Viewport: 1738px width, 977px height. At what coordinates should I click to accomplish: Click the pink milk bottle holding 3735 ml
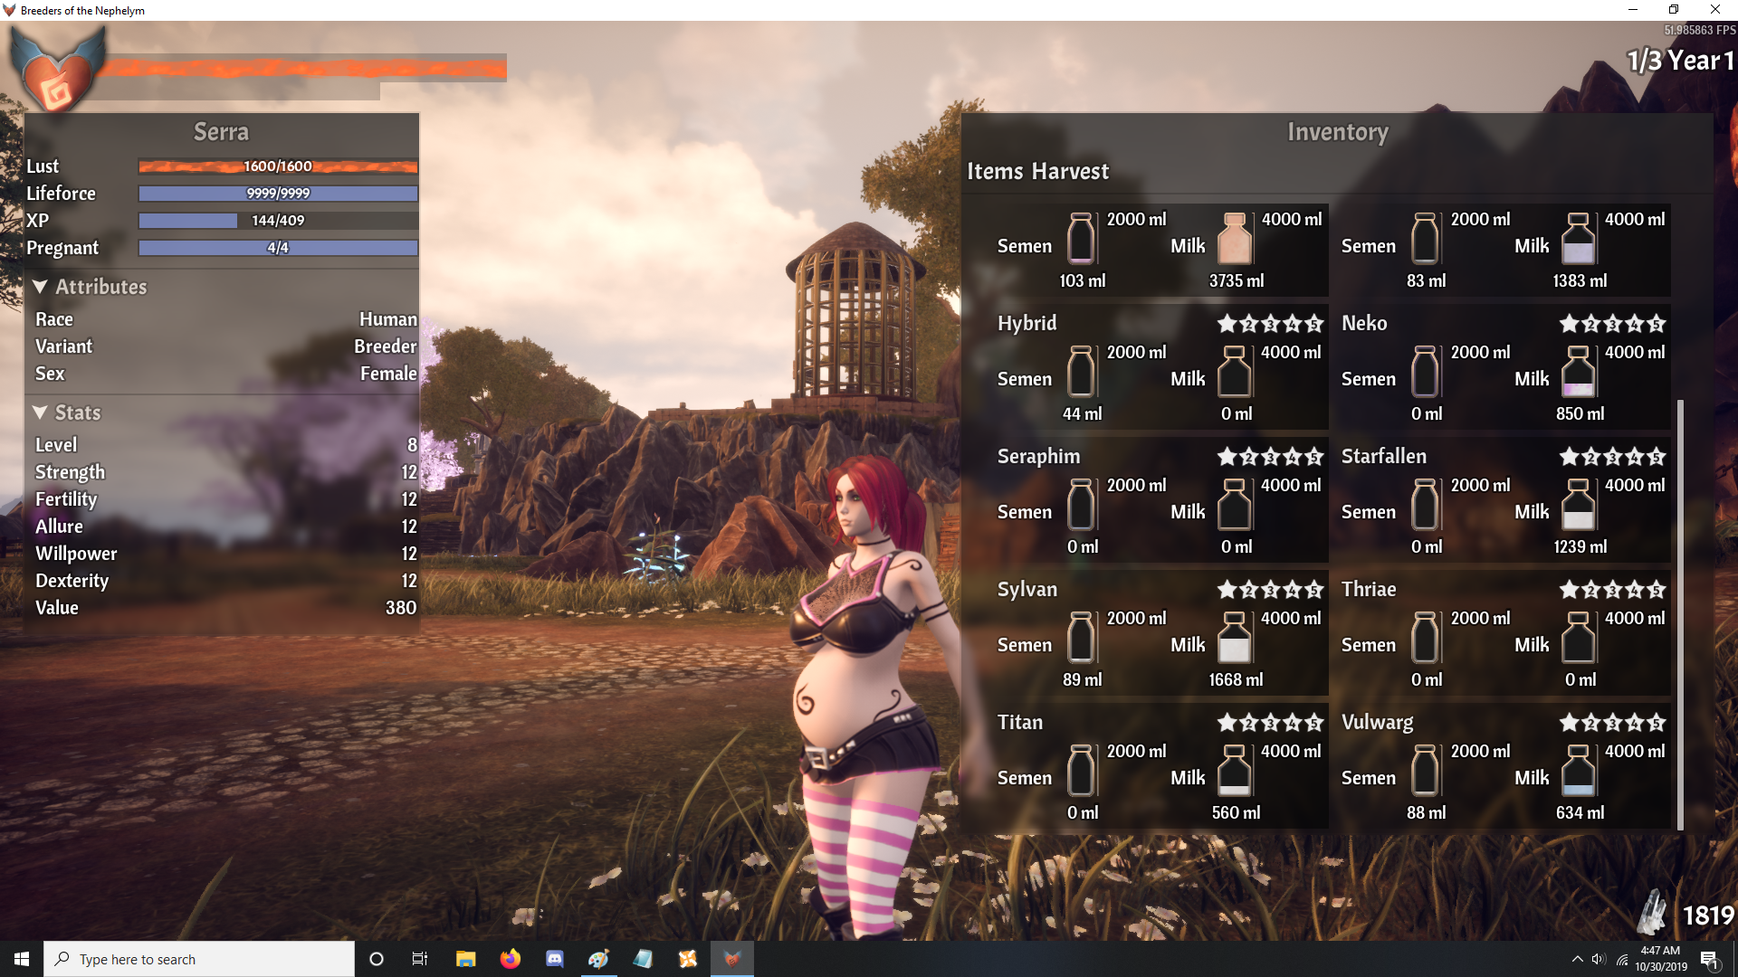pyautogui.click(x=1234, y=238)
